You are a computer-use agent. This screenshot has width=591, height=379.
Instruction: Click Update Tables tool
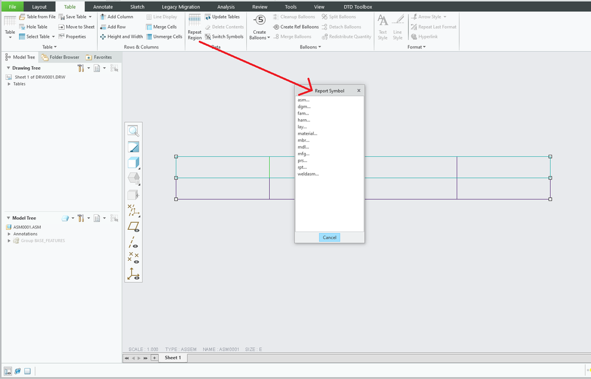(222, 17)
